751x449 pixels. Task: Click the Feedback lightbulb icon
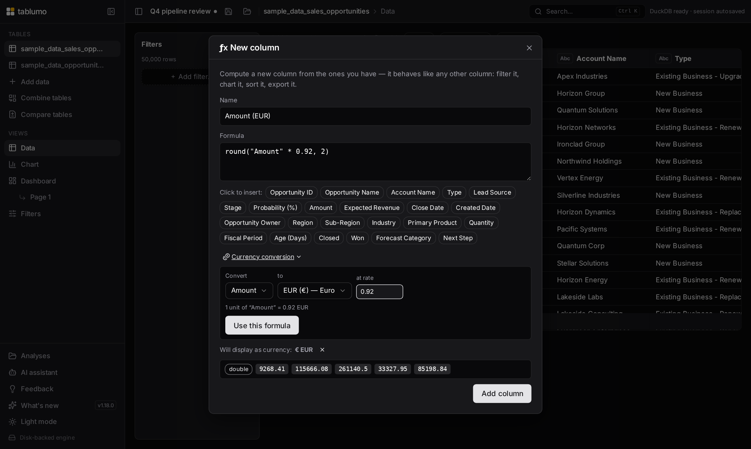pos(13,389)
